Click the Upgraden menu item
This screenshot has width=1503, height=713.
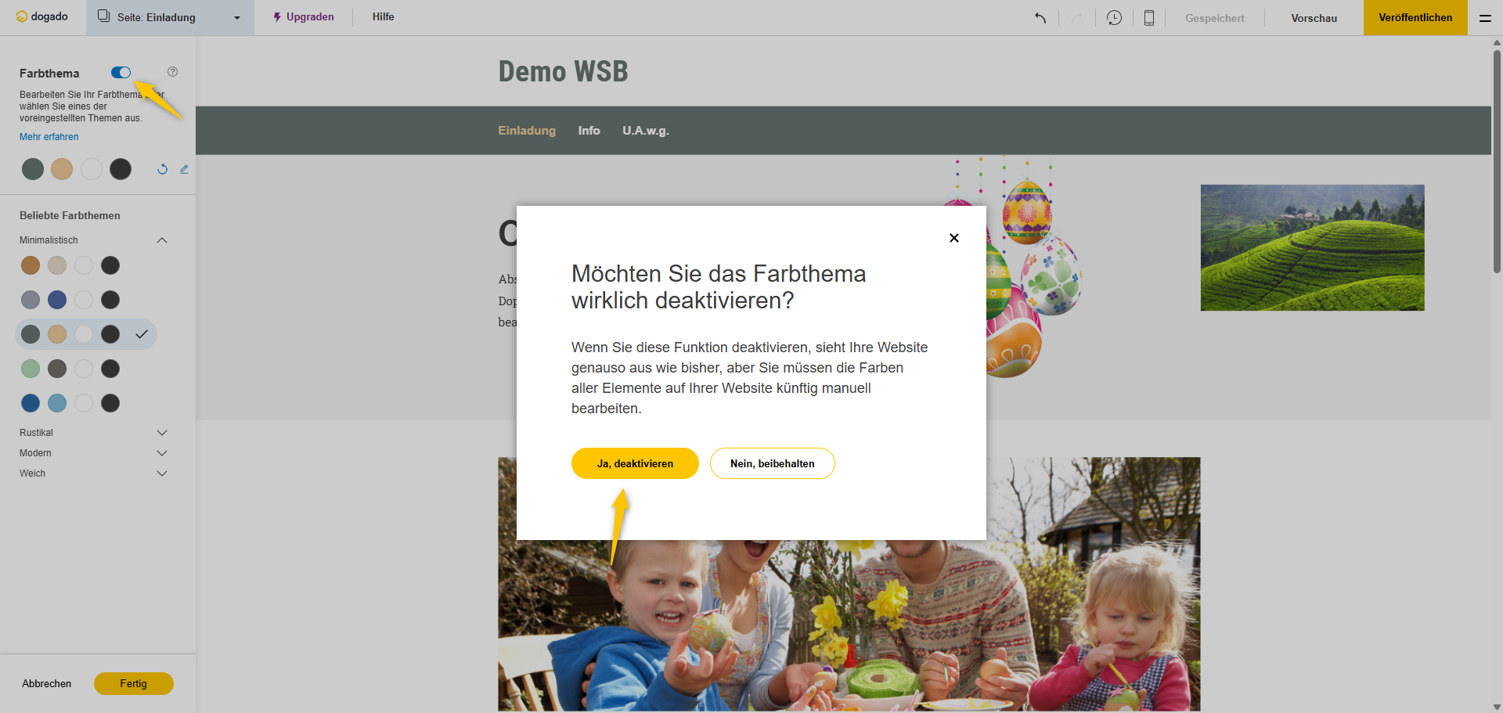tap(304, 17)
